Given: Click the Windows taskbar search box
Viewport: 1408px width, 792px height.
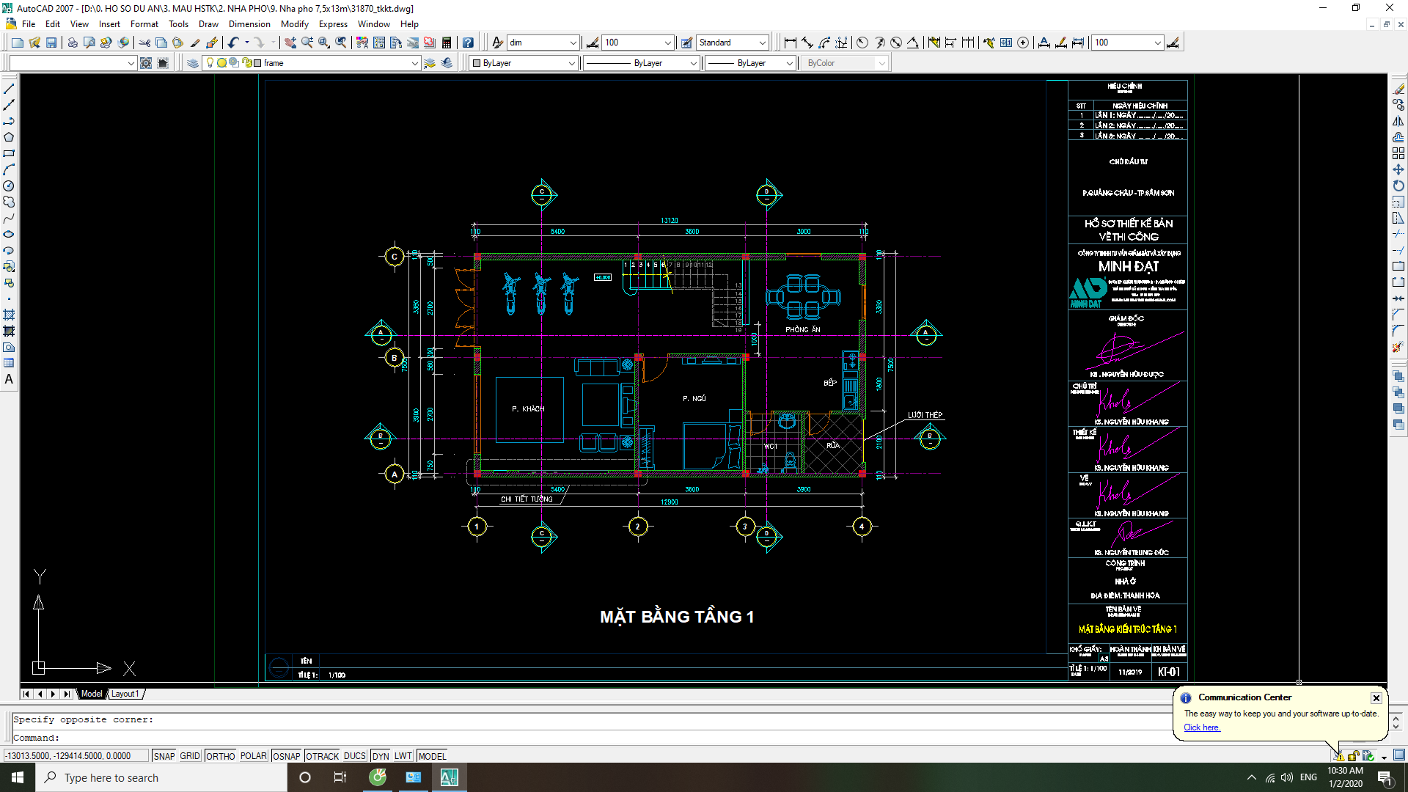Looking at the screenshot, I should [161, 777].
